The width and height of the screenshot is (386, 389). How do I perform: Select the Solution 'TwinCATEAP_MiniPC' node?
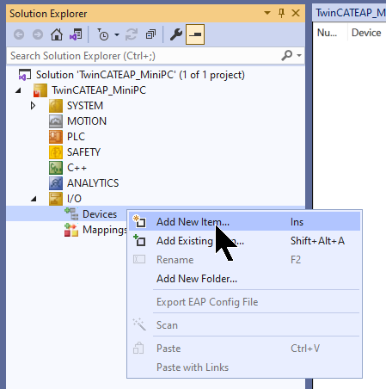coord(140,75)
